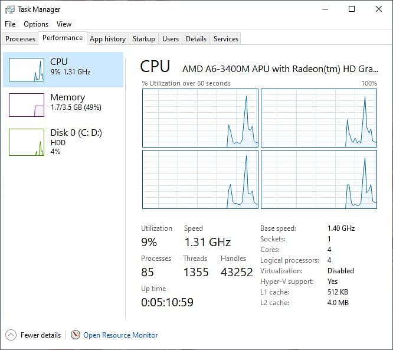
Task: Switch to the Processes tab
Action: tap(20, 39)
